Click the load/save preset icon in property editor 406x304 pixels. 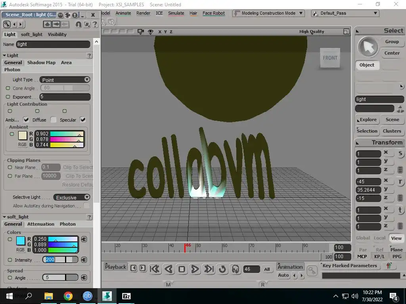pyautogui.click(x=87, y=24)
